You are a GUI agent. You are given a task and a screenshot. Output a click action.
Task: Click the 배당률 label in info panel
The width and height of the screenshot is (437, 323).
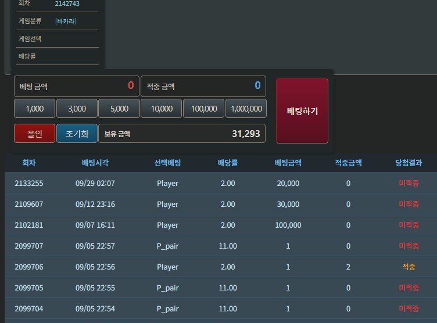(27, 56)
